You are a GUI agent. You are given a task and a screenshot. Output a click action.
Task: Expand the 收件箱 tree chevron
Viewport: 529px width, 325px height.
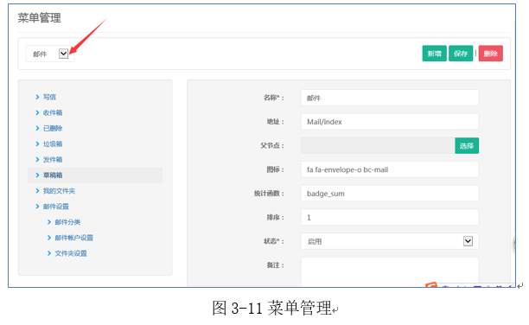37,112
